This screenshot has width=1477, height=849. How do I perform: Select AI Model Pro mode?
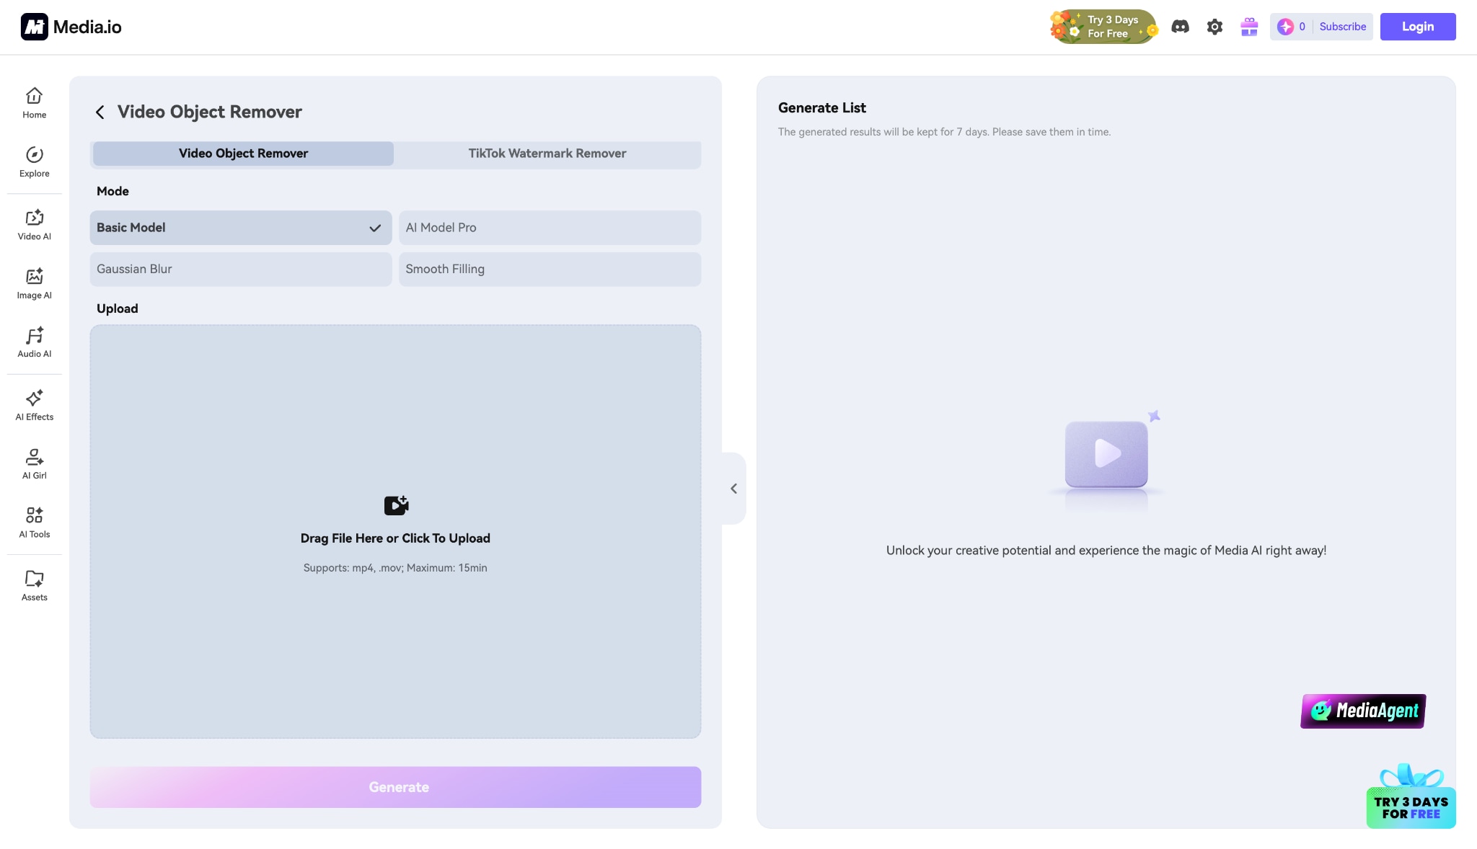(550, 228)
